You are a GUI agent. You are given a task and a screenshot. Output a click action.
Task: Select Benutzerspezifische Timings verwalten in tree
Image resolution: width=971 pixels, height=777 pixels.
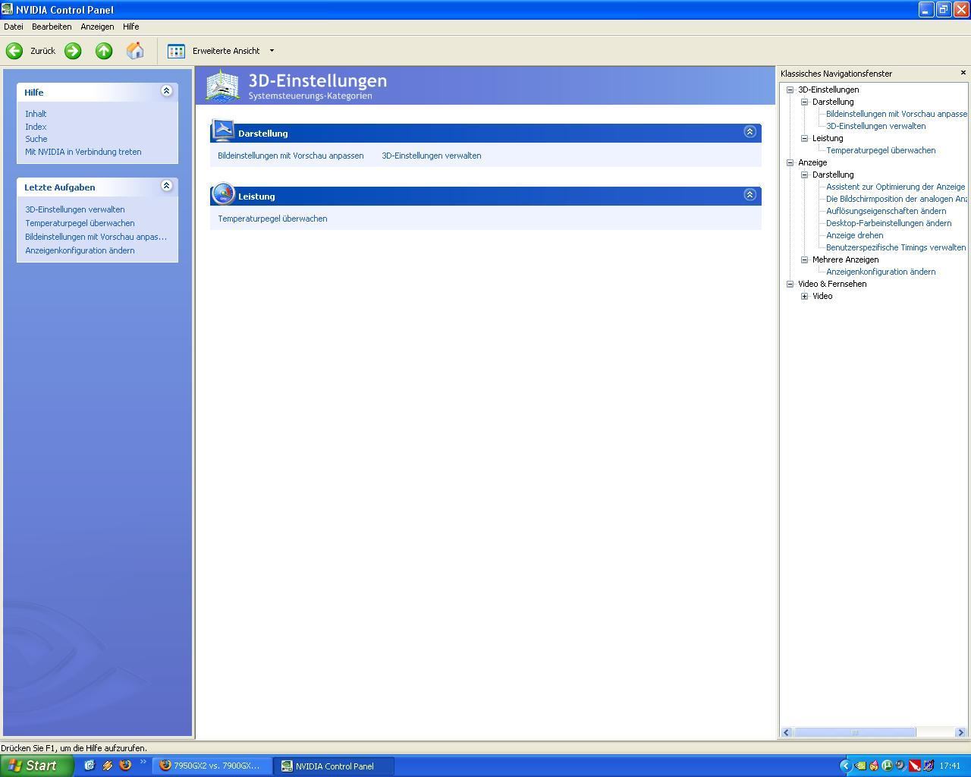click(896, 247)
